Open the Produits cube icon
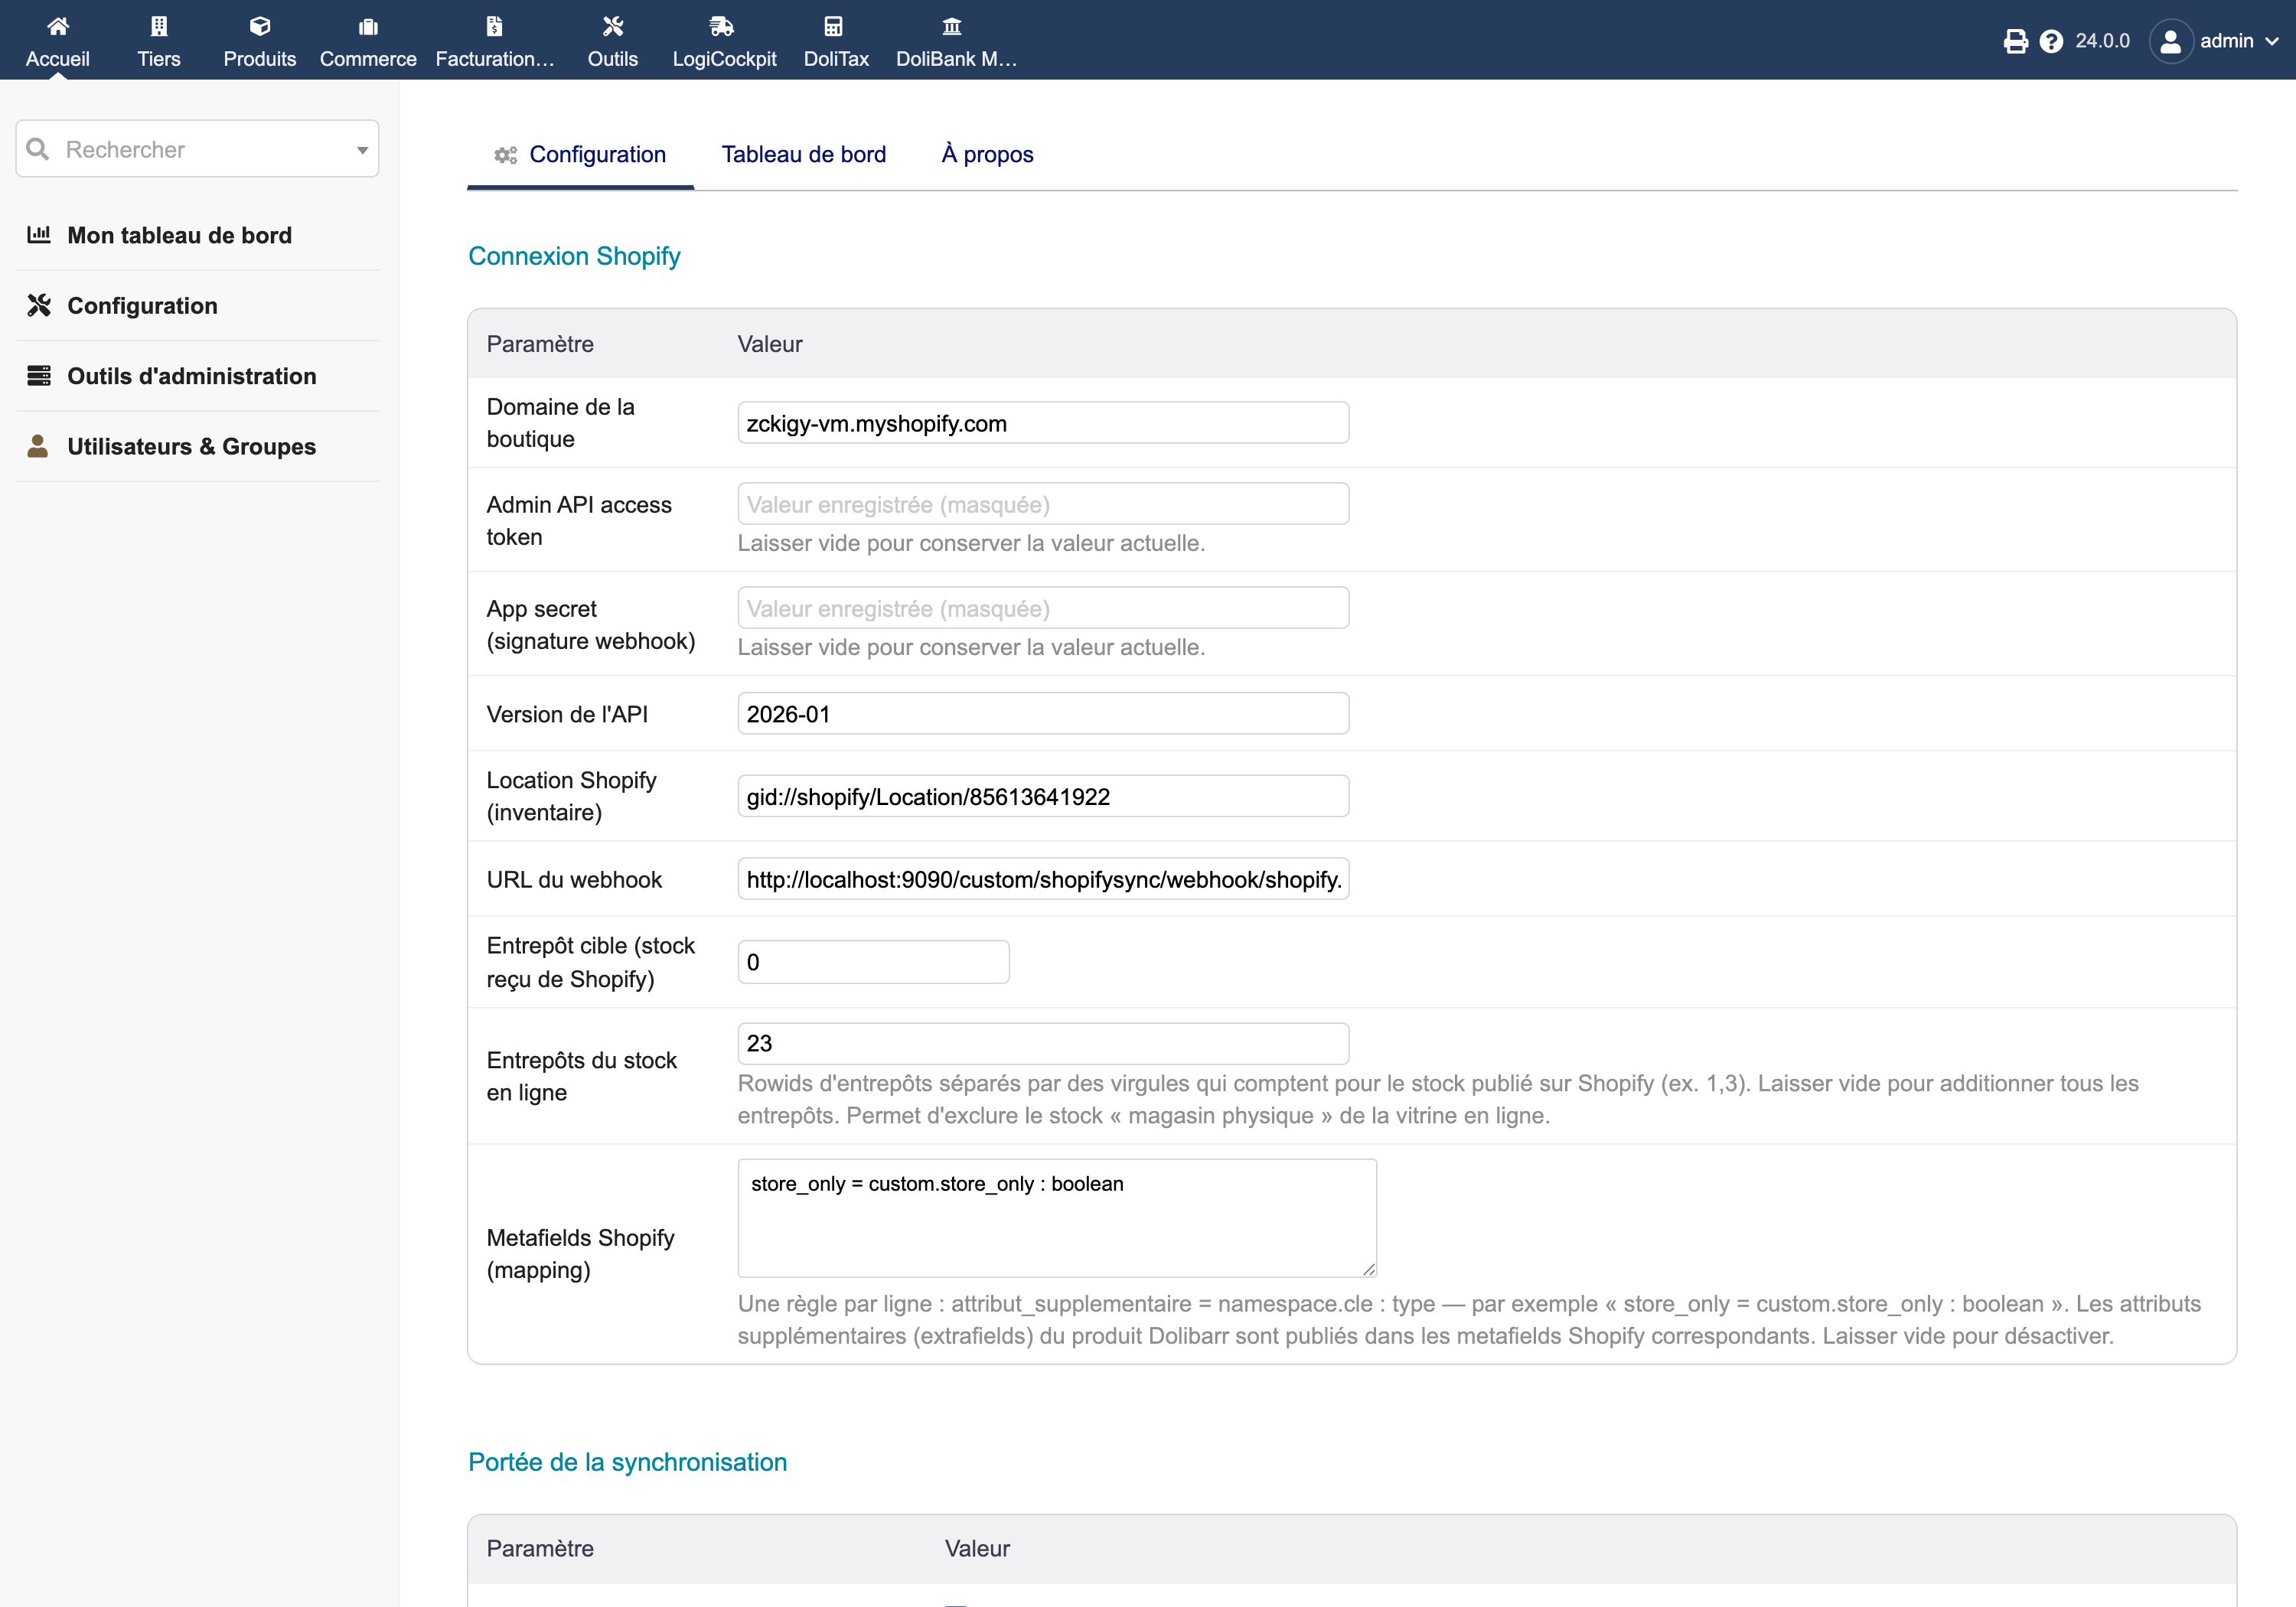Image resolution: width=2296 pixels, height=1607 pixels. tap(260, 26)
